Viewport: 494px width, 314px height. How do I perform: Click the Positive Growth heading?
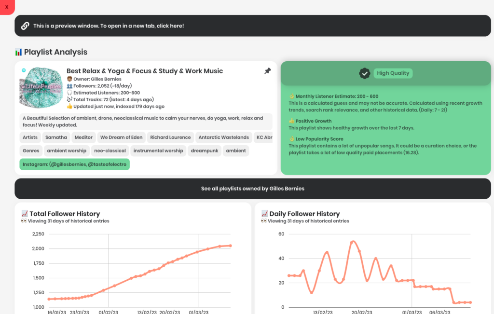point(314,121)
